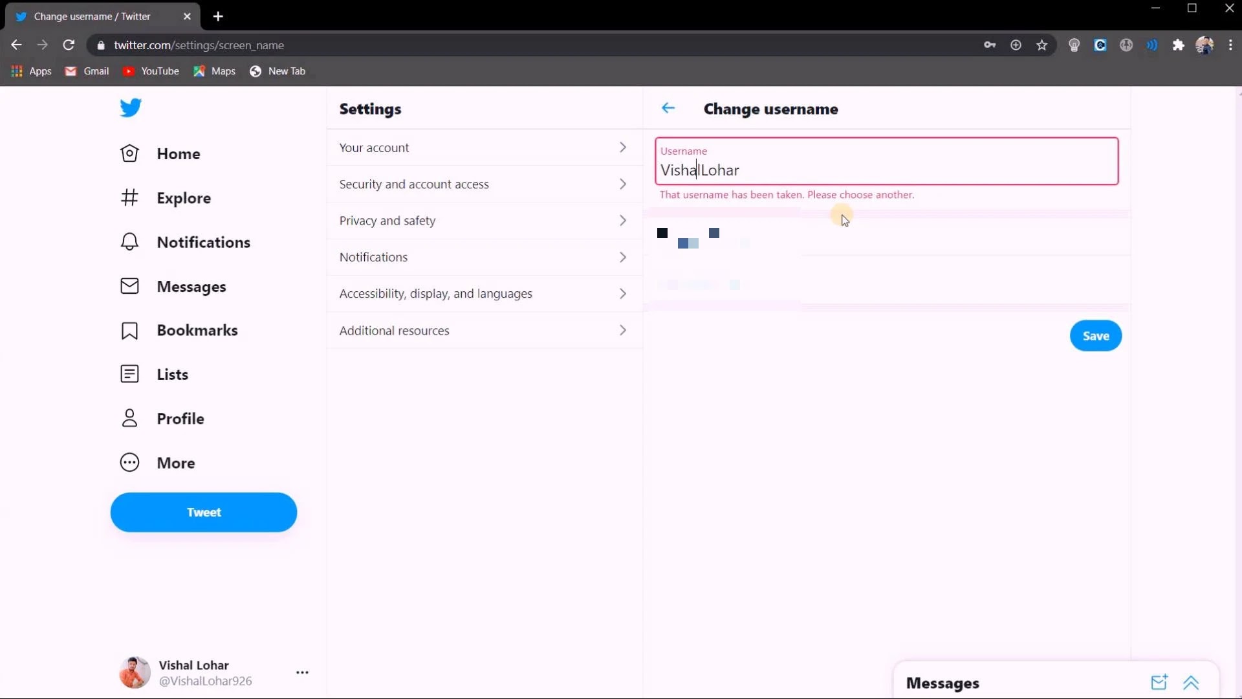Click the Save button
Image resolution: width=1242 pixels, height=699 pixels.
(x=1095, y=336)
